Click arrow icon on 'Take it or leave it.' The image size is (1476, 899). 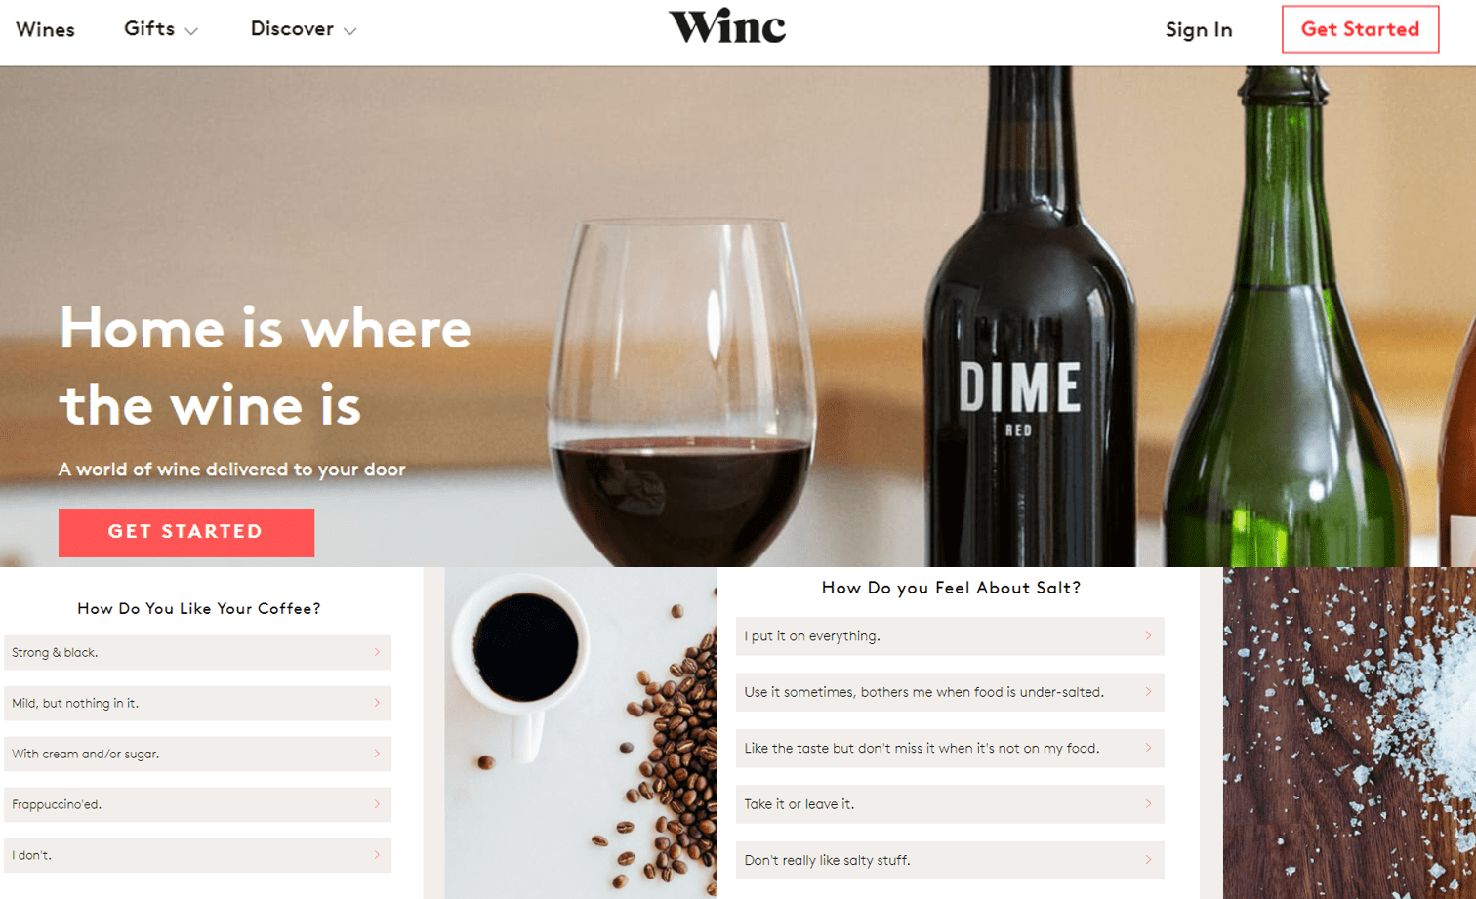pos(1148,804)
